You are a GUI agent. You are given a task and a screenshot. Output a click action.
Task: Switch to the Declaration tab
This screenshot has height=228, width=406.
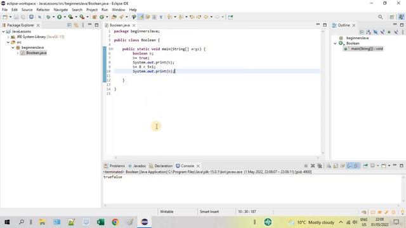(160, 166)
